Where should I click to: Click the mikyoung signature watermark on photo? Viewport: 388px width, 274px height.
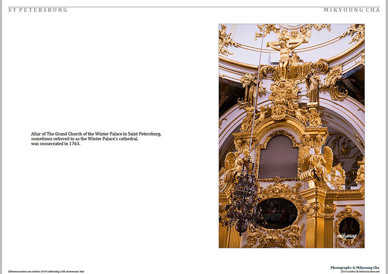point(347,235)
